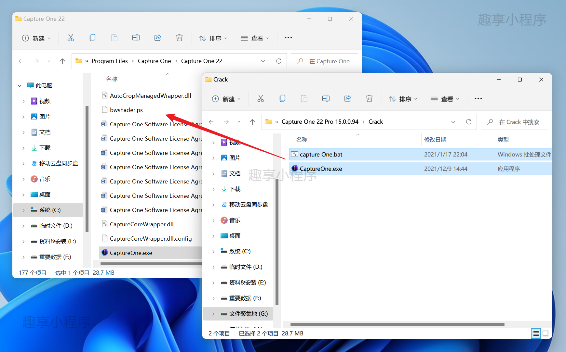Click Cut icon in Capture One 22 window

(x=71, y=38)
